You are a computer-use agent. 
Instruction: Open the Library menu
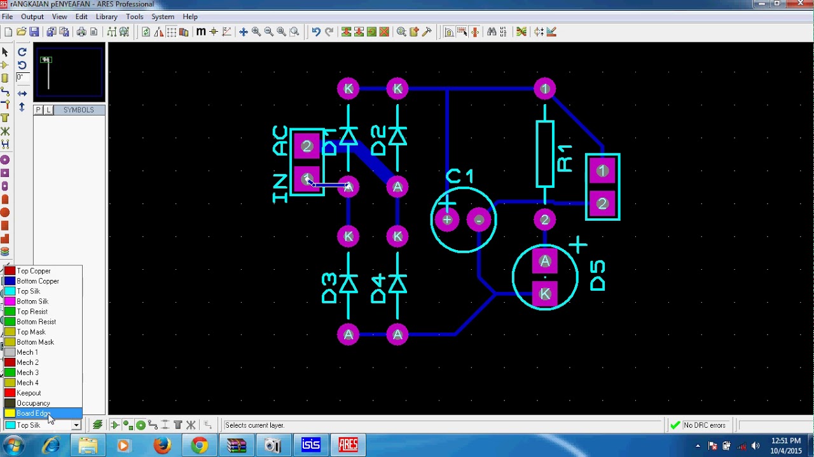pos(107,17)
